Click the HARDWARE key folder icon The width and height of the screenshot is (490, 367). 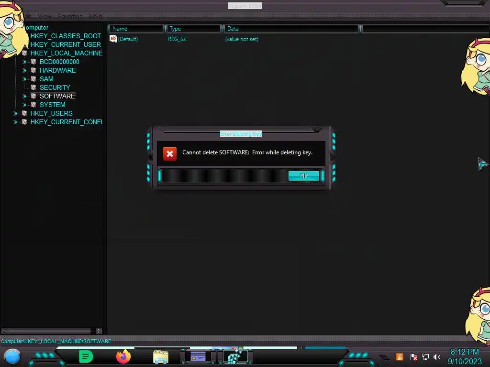coord(33,71)
